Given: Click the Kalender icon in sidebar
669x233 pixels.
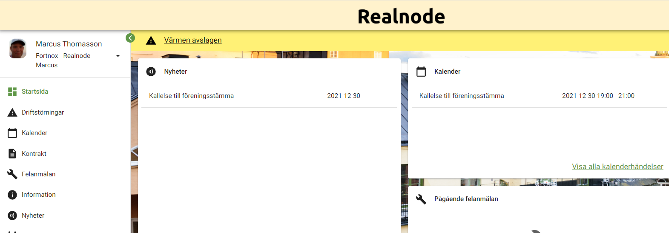Looking at the screenshot, I should tap(12, 133).
